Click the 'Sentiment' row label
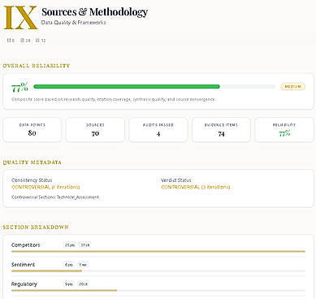Screen dimensions: 316x299 pyautogui.click(x=23, y=265)
